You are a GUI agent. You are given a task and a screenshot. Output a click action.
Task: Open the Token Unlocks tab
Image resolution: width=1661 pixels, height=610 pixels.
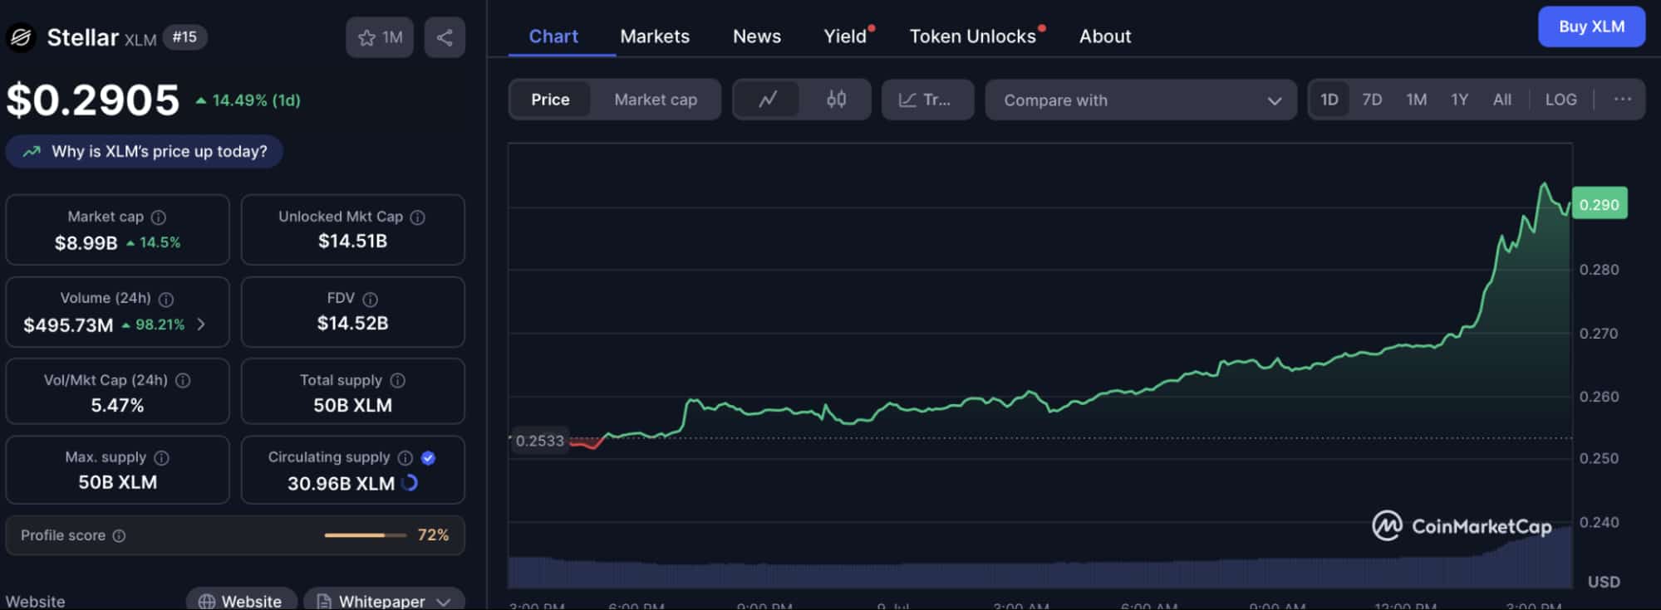[973, 37]
